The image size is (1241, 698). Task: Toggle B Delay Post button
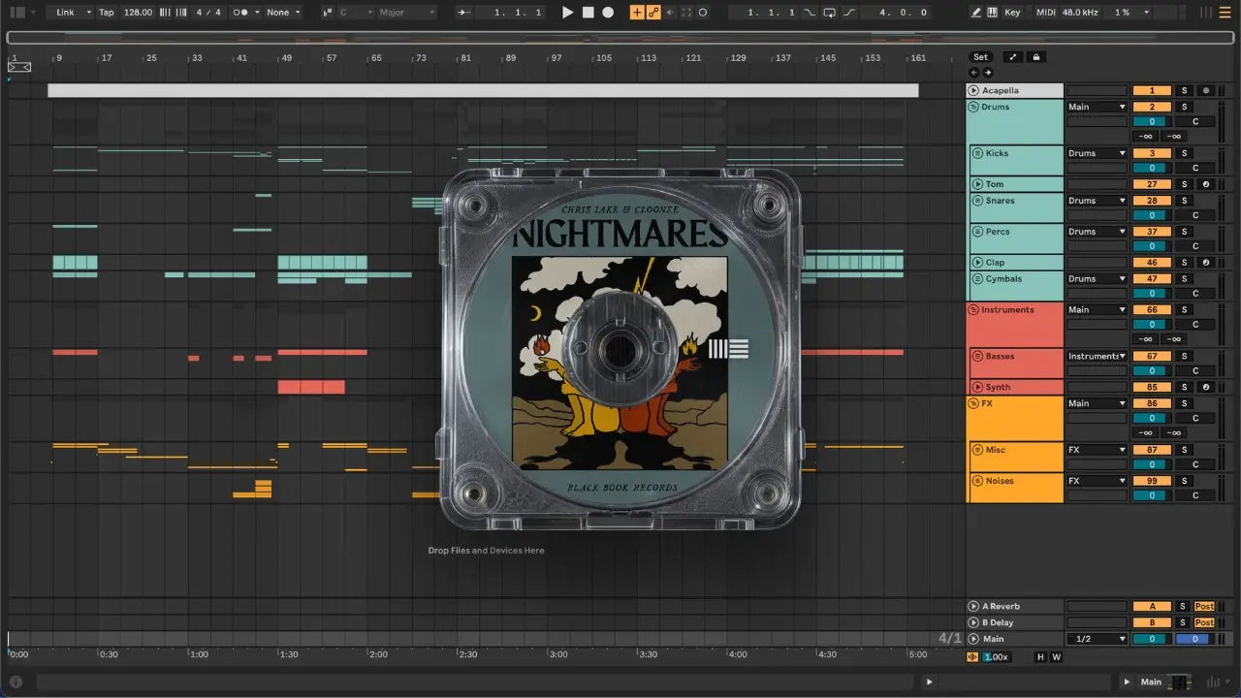pos(1204,622)
